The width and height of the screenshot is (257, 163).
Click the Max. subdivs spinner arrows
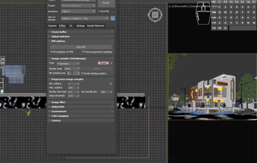click(78, 88)
